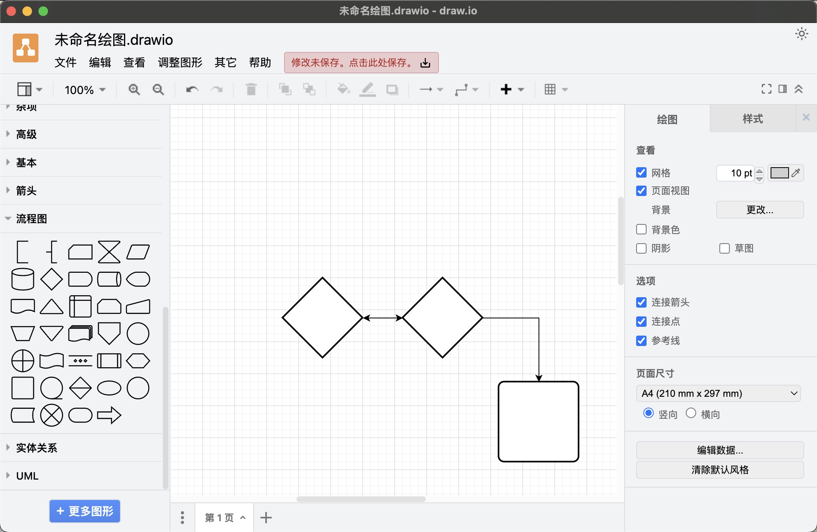Viewport: 817px width, 532px height.
Task: Click the undo arrow icon
Action: [x=192, y=90]
